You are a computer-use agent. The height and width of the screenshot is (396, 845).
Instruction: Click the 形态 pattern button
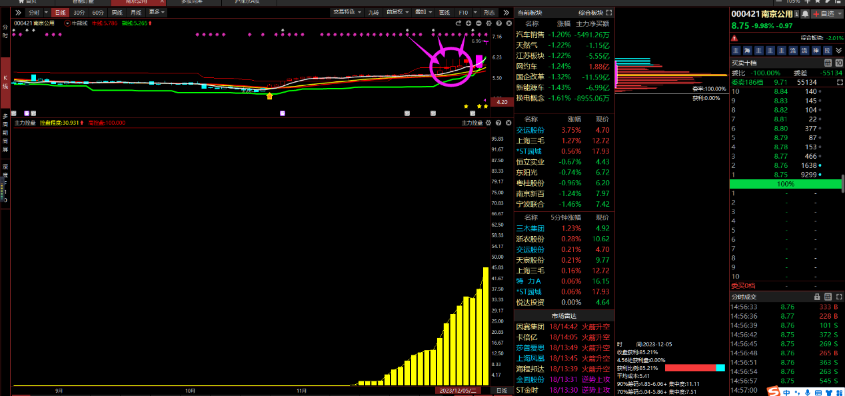click(x=488, y=13)
